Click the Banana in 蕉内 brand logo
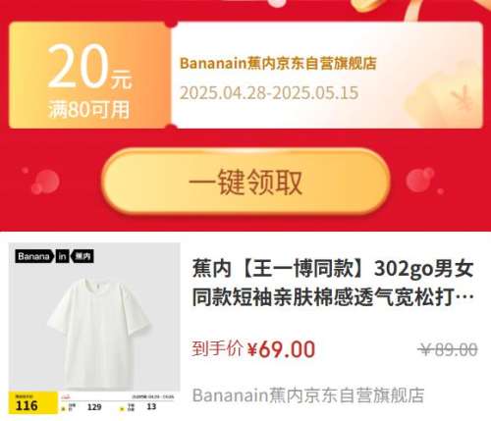The height and width of the screenshot is (421, 491). point(54,256)
